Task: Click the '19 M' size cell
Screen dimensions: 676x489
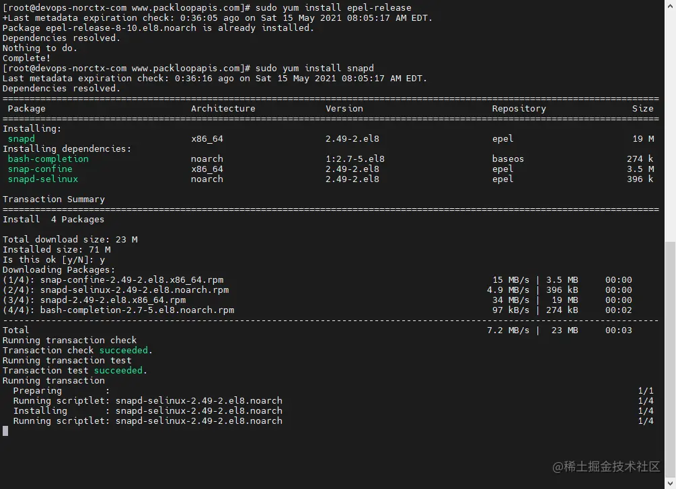Action: pyautogui.click(x=643, y=138)
